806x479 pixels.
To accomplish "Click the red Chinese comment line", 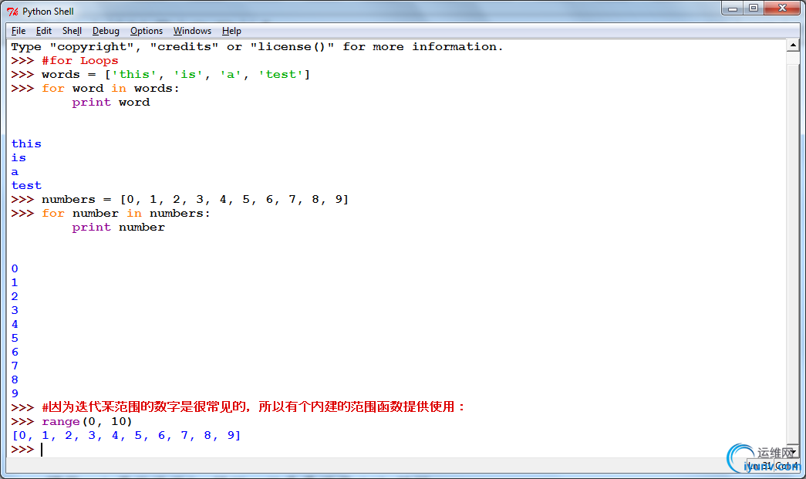I will click(253, 407).
